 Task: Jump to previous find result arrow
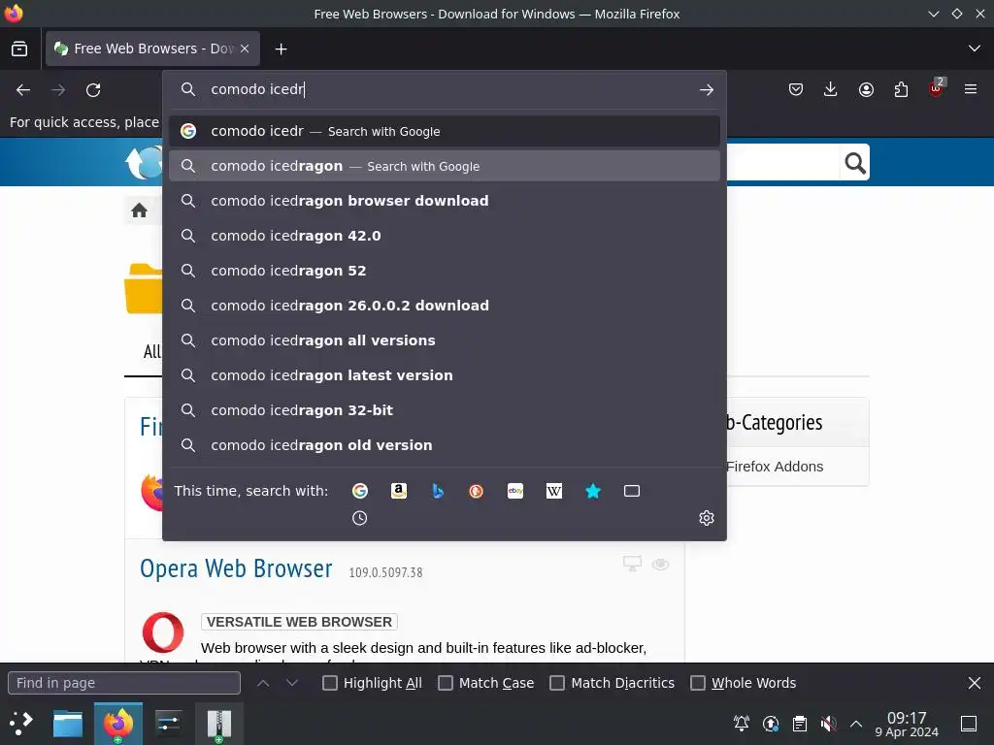click(263, 683)
